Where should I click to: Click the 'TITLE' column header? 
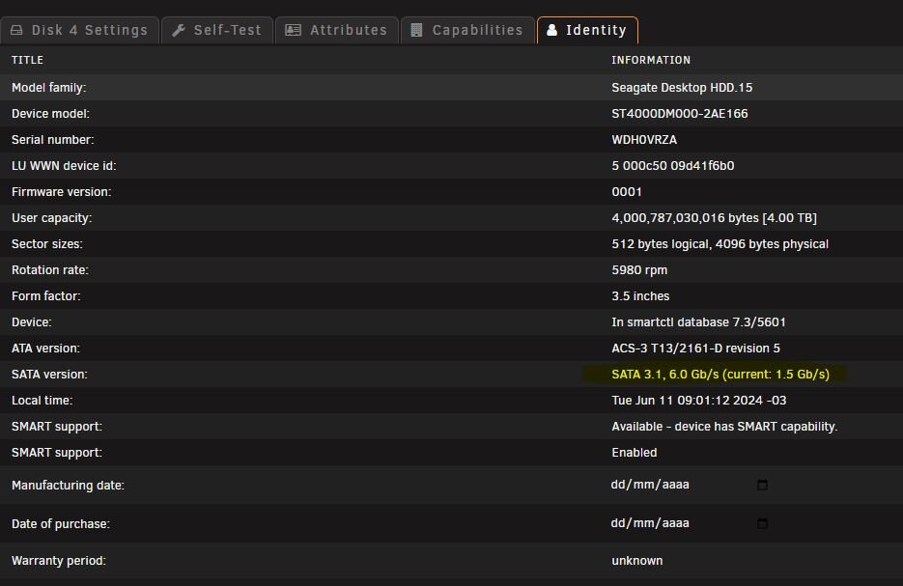click(x=27, y=60)
